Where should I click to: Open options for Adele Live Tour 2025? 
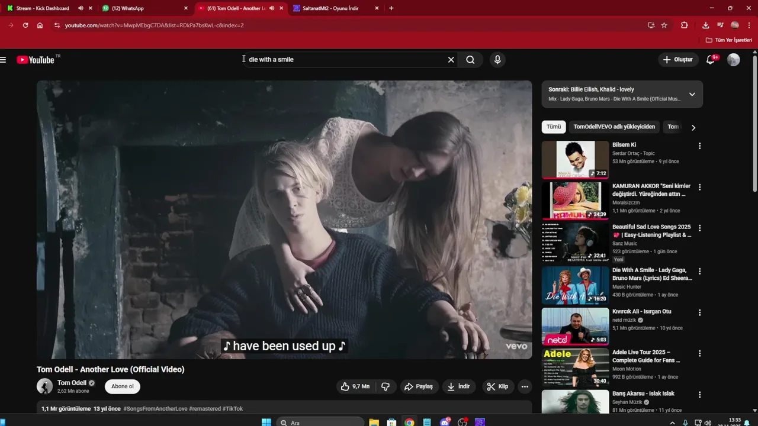point(699,353)
